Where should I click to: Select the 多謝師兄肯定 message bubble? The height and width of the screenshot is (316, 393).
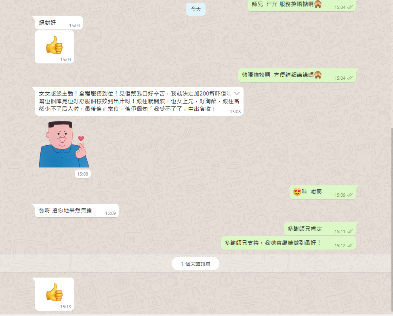pyautogui.click(x=319, y=229)
